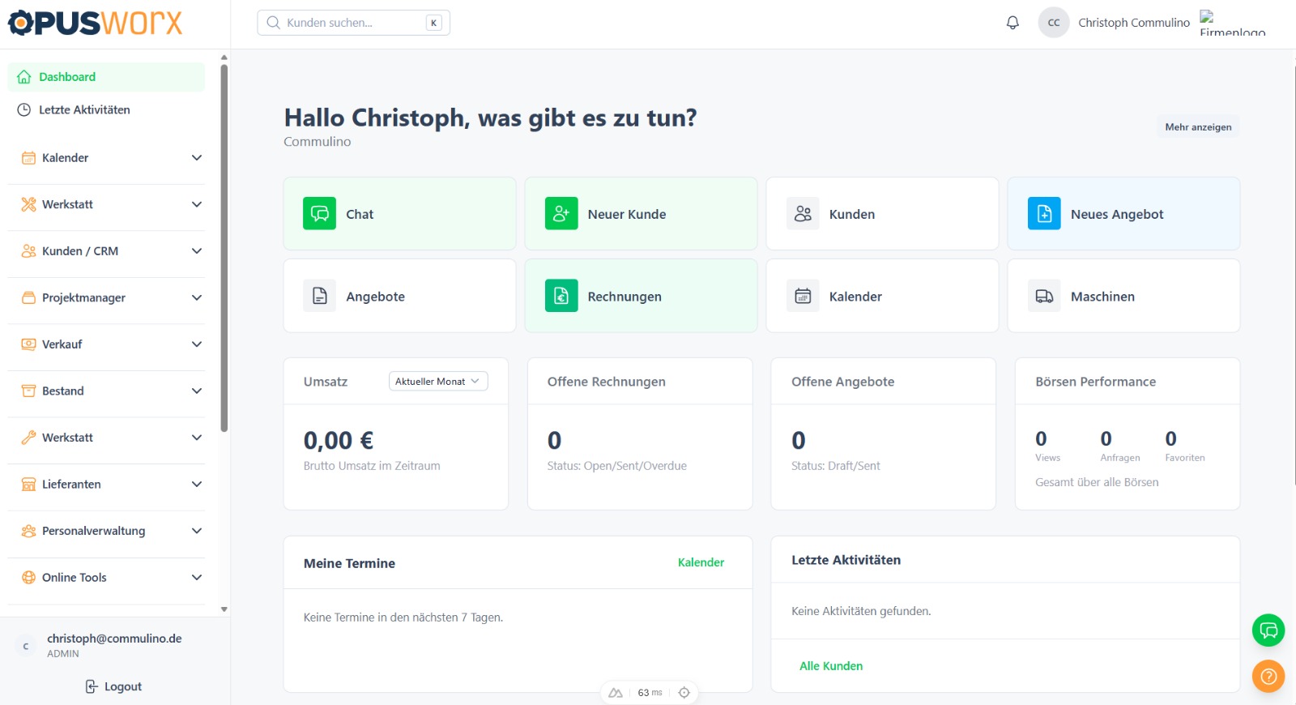Click the Maschinen truck icon
The width and height of the screenshot is (1296, 705).
(1044, 296)
